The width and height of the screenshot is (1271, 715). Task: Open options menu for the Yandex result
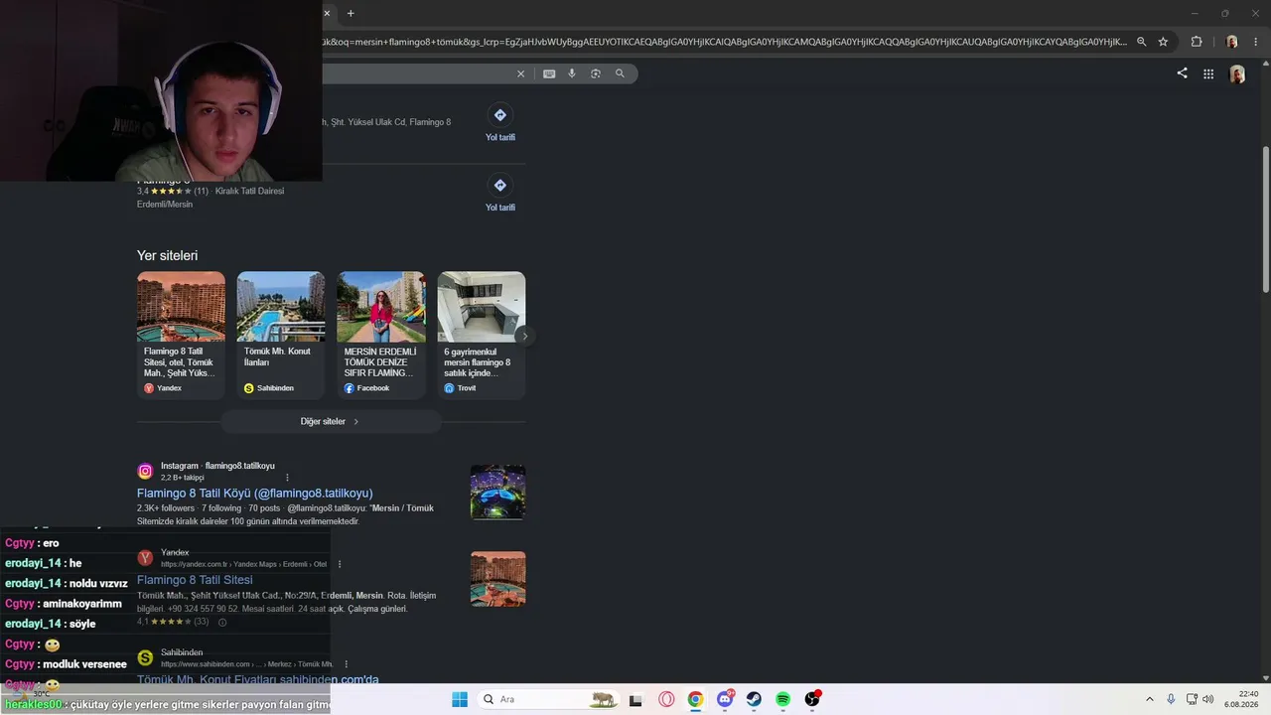(340, 564)
